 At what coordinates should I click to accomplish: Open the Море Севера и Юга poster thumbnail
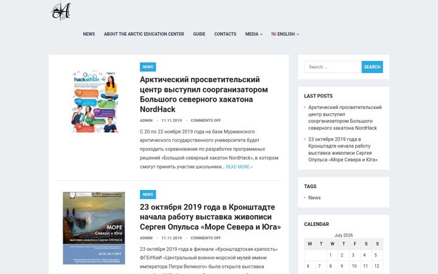94,228
